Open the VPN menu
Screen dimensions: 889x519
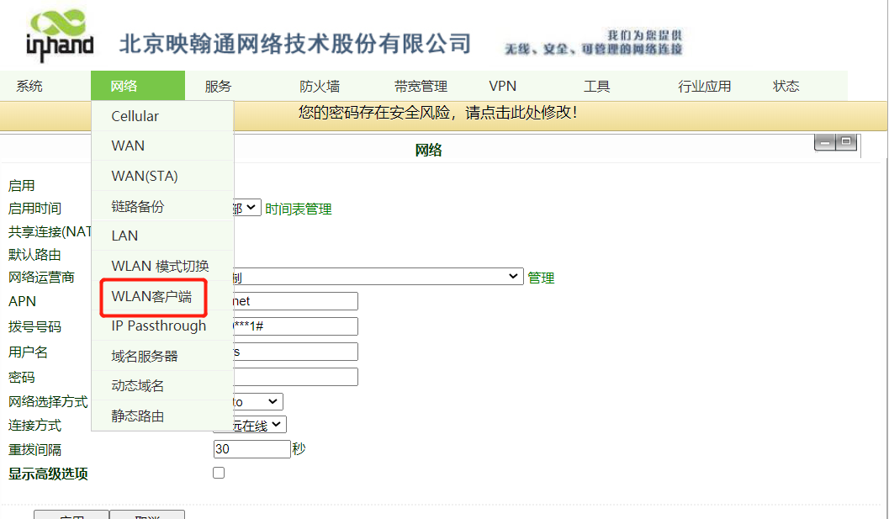click(502, 87)
